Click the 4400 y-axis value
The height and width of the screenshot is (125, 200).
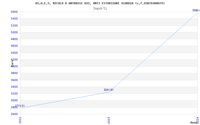click(x=14, y=53)
